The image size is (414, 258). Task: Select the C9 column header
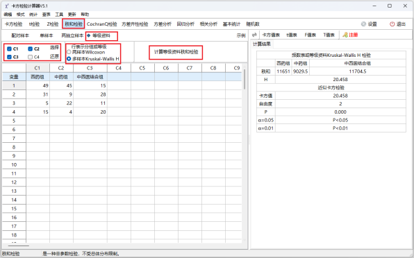234,68
